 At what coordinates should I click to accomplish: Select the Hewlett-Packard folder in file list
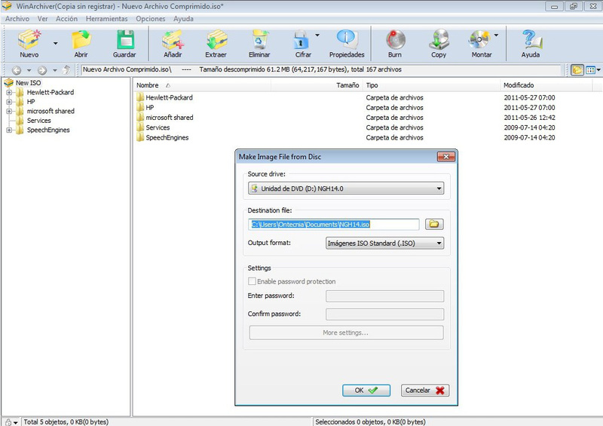169,97
